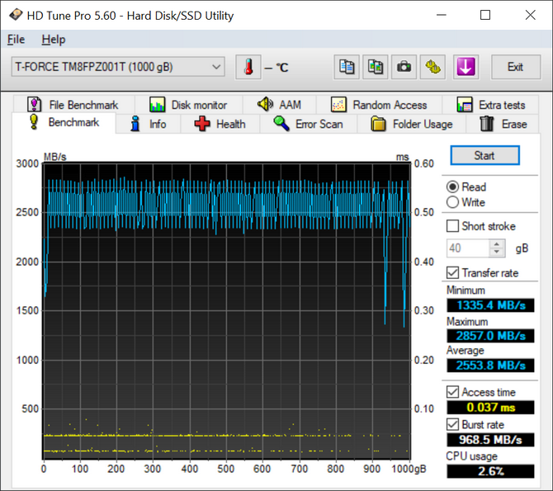Open the Health tab with red cross
Screen dimensions: 553x491
click(220, 125)
